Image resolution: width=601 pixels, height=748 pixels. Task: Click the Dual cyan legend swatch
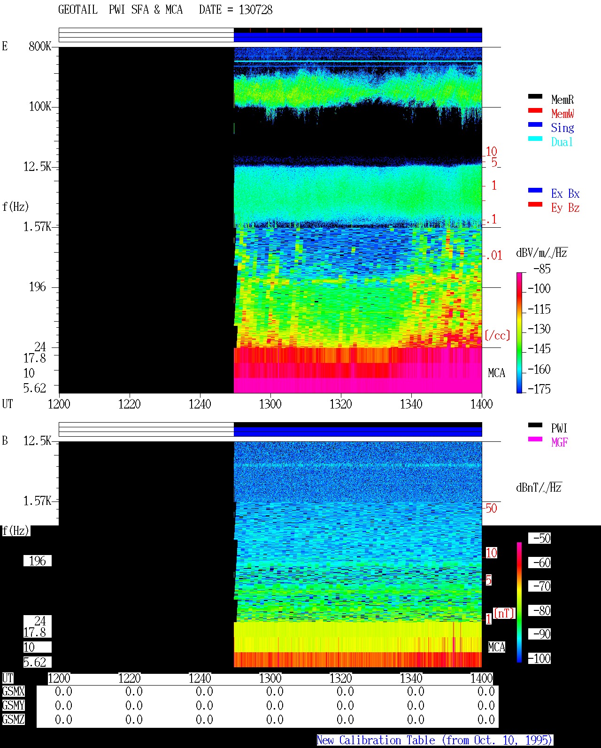click(535, 139)
